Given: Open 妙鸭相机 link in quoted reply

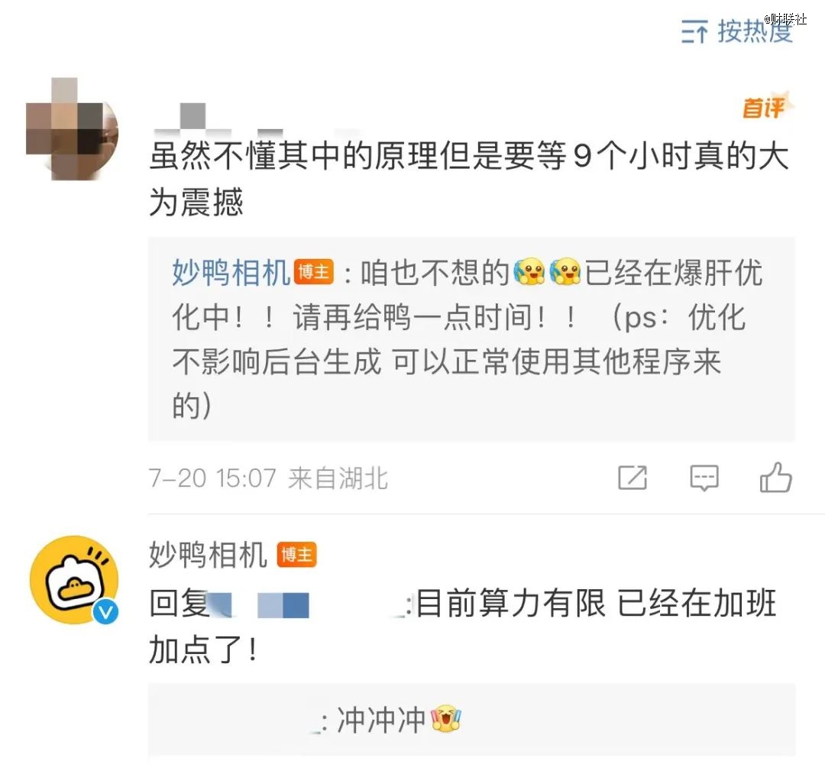Looking at the screenshot, I should pyautogui.click(x=231, y=273).
